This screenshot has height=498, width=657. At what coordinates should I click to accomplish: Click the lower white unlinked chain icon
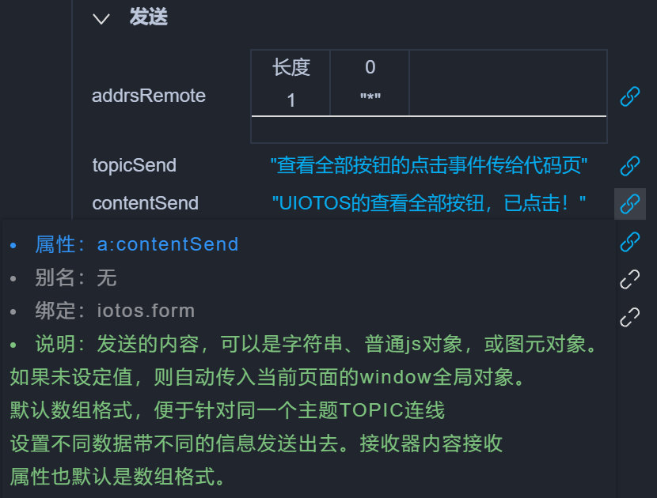point(629,317)
